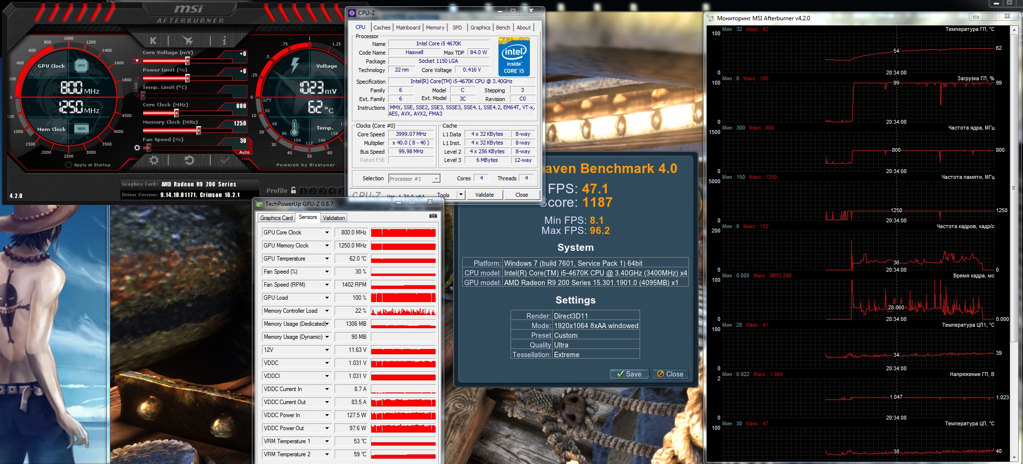Open the Fan Speed (RPM) sensor dropdown

click(x=327, y=285)
